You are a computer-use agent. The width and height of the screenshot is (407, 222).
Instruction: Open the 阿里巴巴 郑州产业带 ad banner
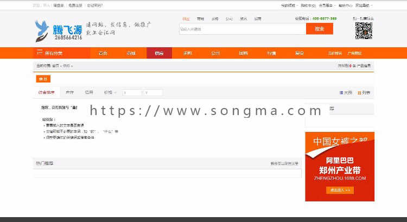(340, 167)
